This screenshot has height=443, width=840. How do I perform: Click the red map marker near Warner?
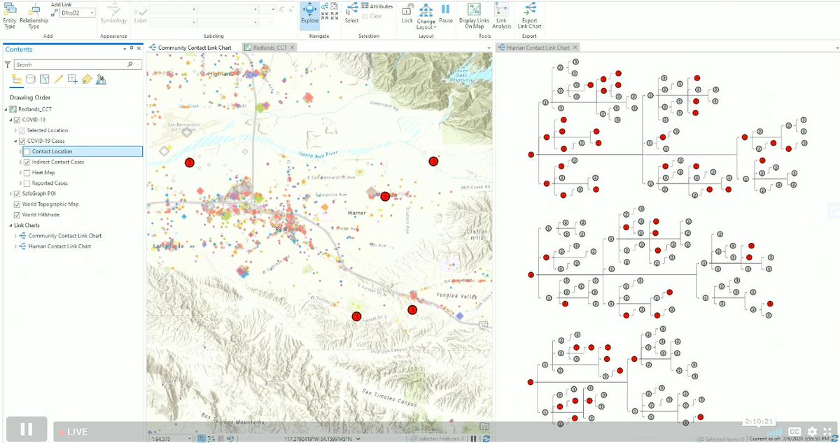click(385, 197)
